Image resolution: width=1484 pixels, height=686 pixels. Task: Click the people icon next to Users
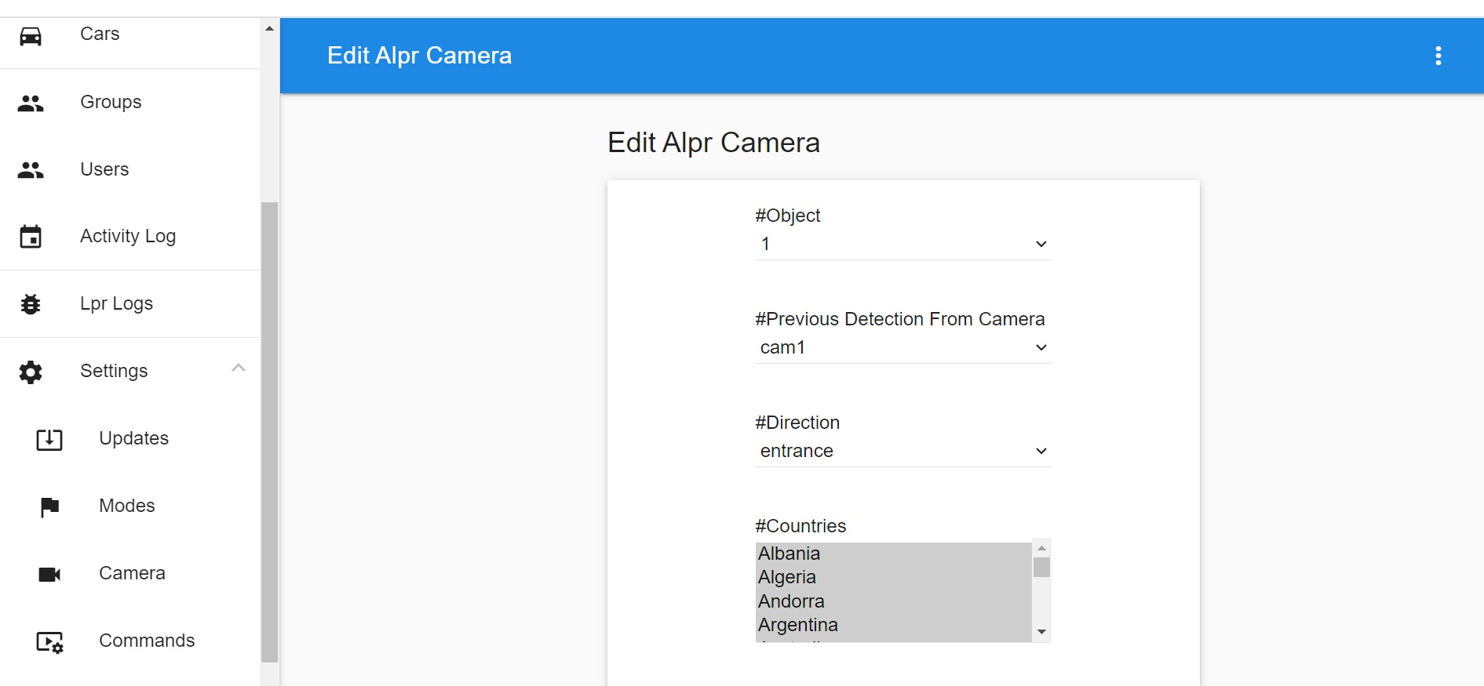click(x=31, y=170)
